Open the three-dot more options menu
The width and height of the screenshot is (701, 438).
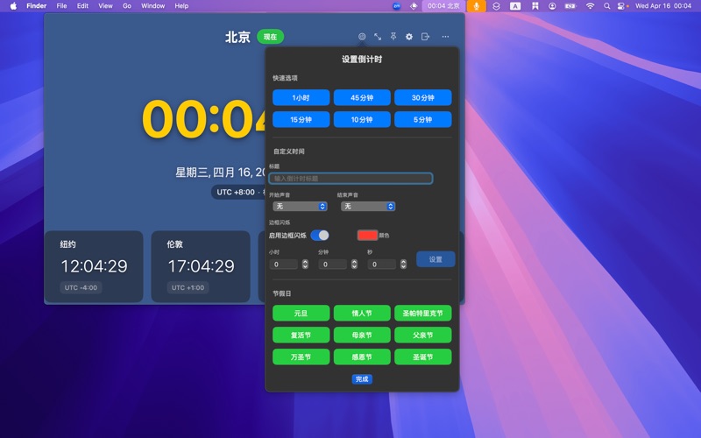(x=445, y=37)
